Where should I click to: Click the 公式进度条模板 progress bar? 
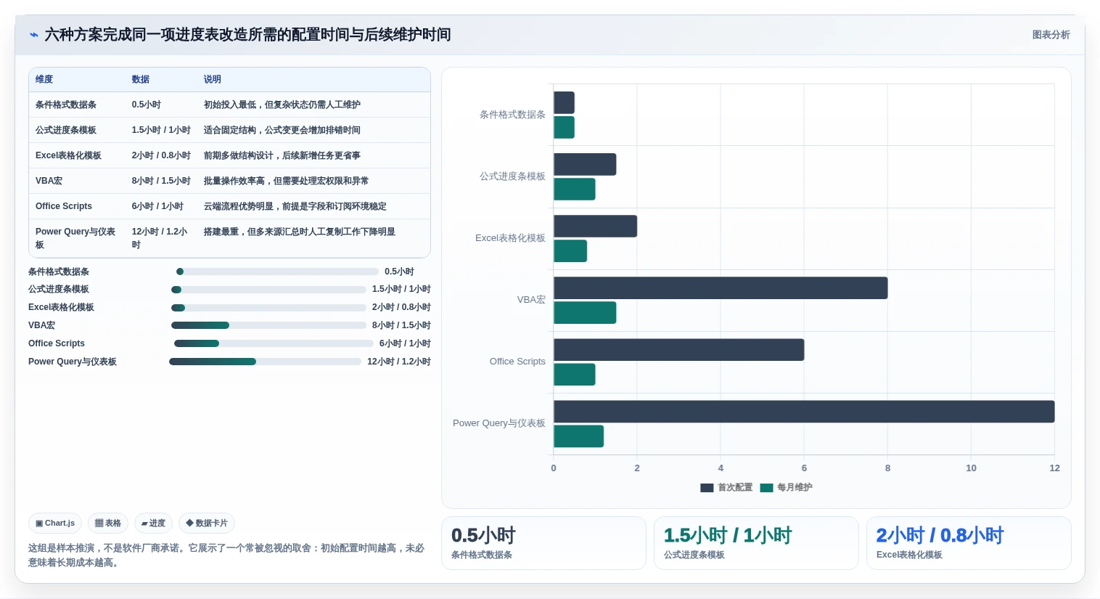pos(268,290)
